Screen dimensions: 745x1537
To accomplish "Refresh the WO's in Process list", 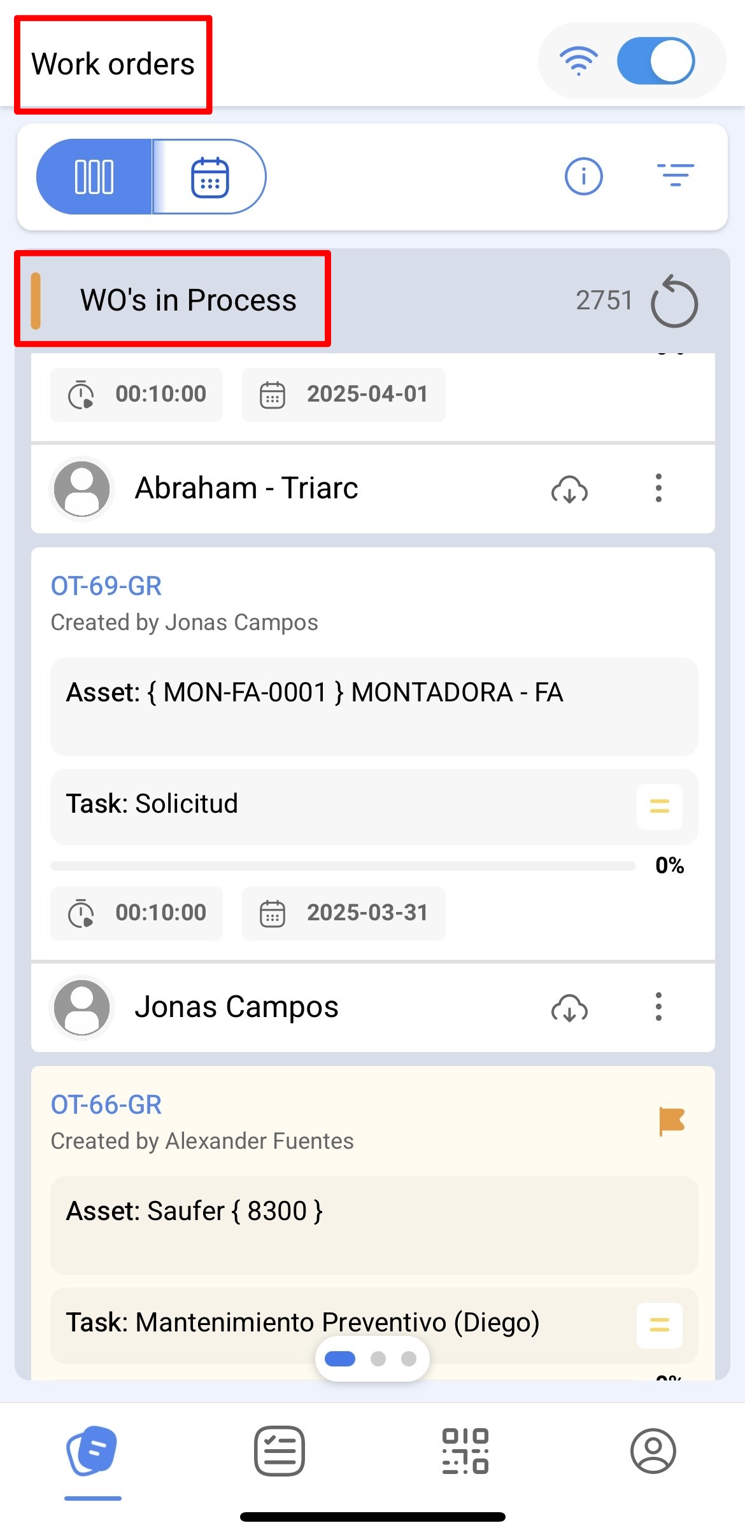I will coord(674,302).
